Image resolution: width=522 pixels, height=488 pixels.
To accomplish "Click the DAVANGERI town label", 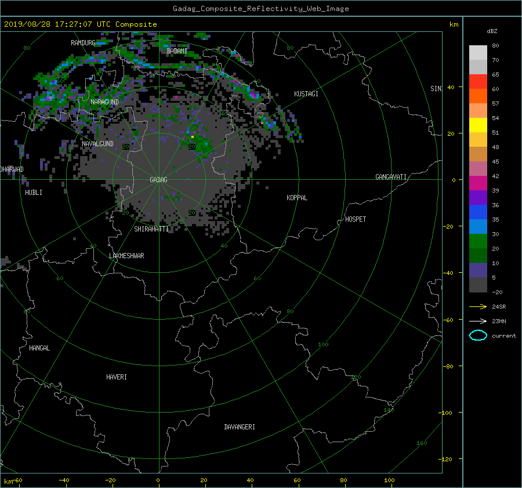I will click(240, 427).
